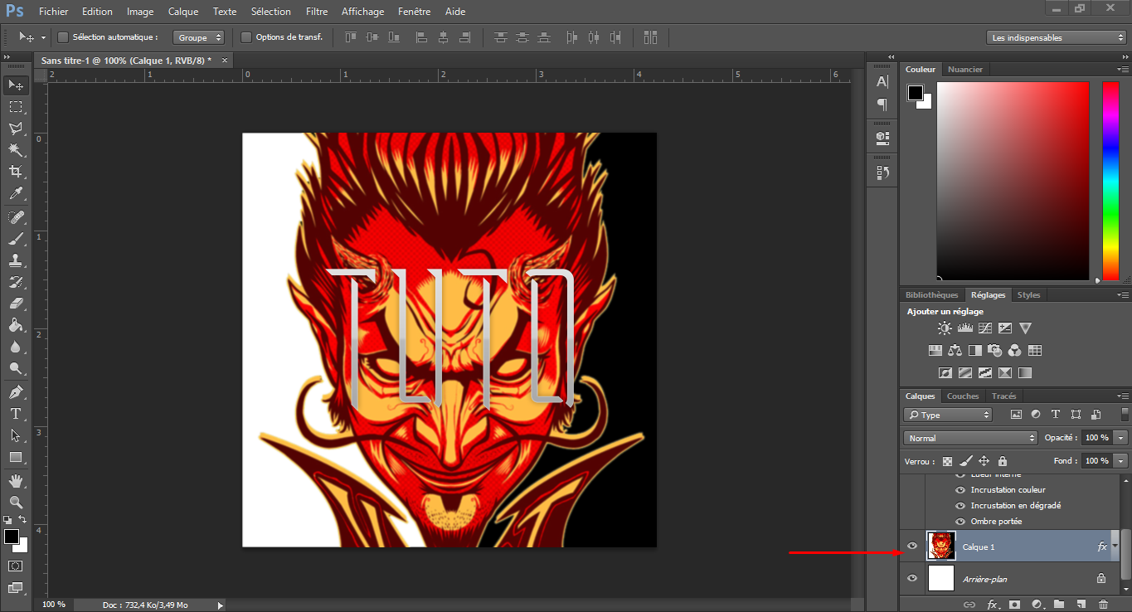Hide the Incrustation couleur effect
The height and width of the screenshot is (612, 1132).
point(960,490)
